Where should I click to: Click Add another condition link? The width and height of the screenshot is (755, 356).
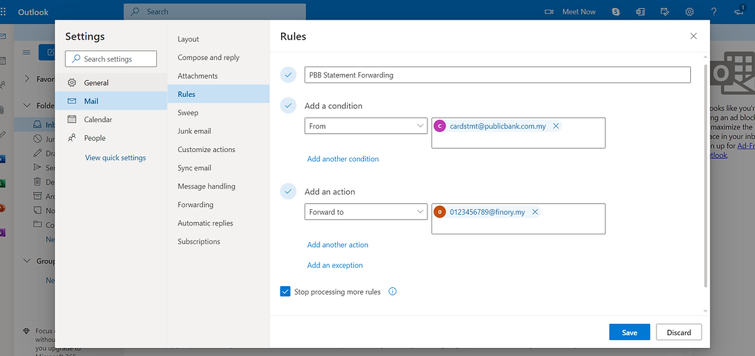[x=343, y=159]
